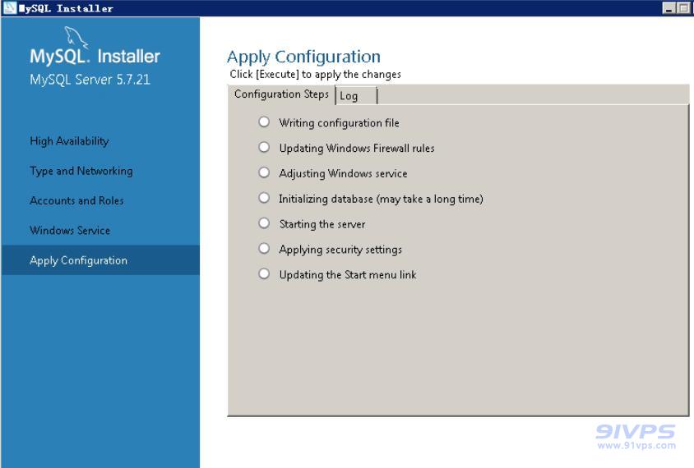Select the Writing configuration file step indicator
This screenshot has width=694, height=468.
tap(264, 122)
